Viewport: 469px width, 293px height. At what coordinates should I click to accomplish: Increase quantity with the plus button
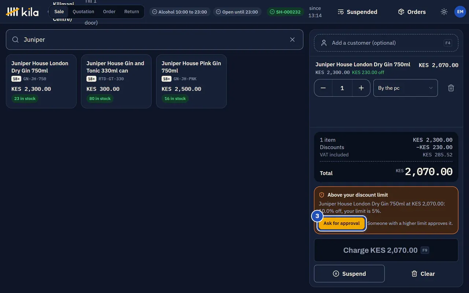(x=361, y=88)
